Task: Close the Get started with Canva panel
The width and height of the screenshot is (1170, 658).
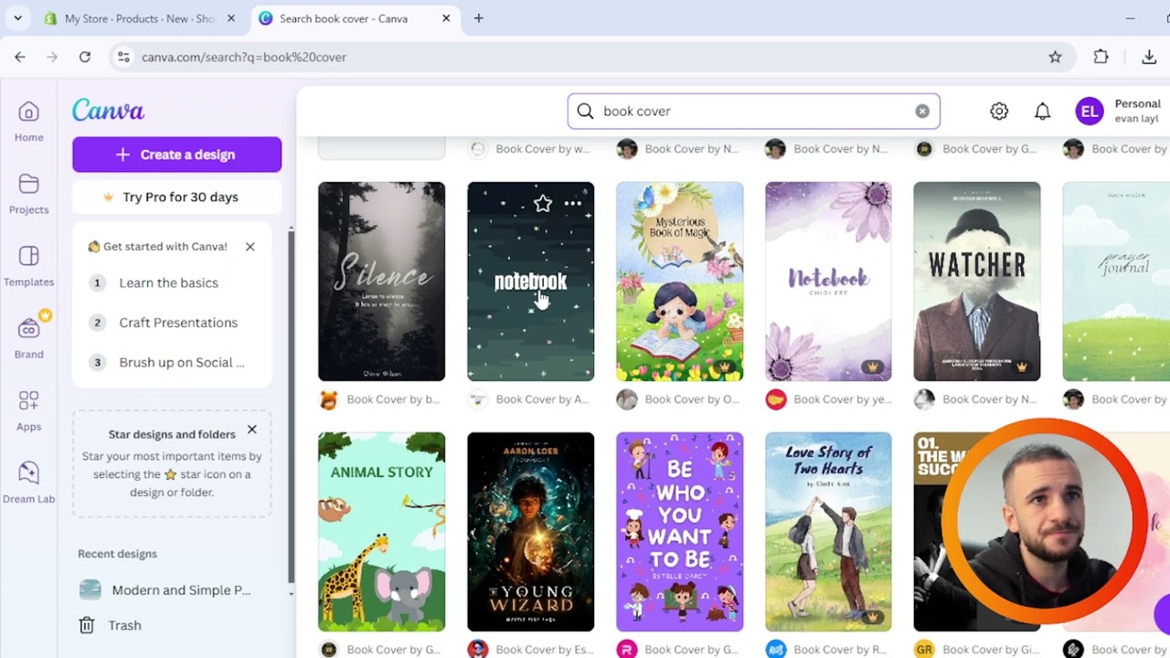Action: [250, 247]
